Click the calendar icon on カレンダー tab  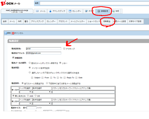[70, 11]
